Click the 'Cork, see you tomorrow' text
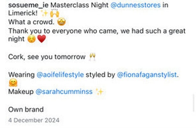Viewport: 196px width, 128px height. [x=47, y=57]
